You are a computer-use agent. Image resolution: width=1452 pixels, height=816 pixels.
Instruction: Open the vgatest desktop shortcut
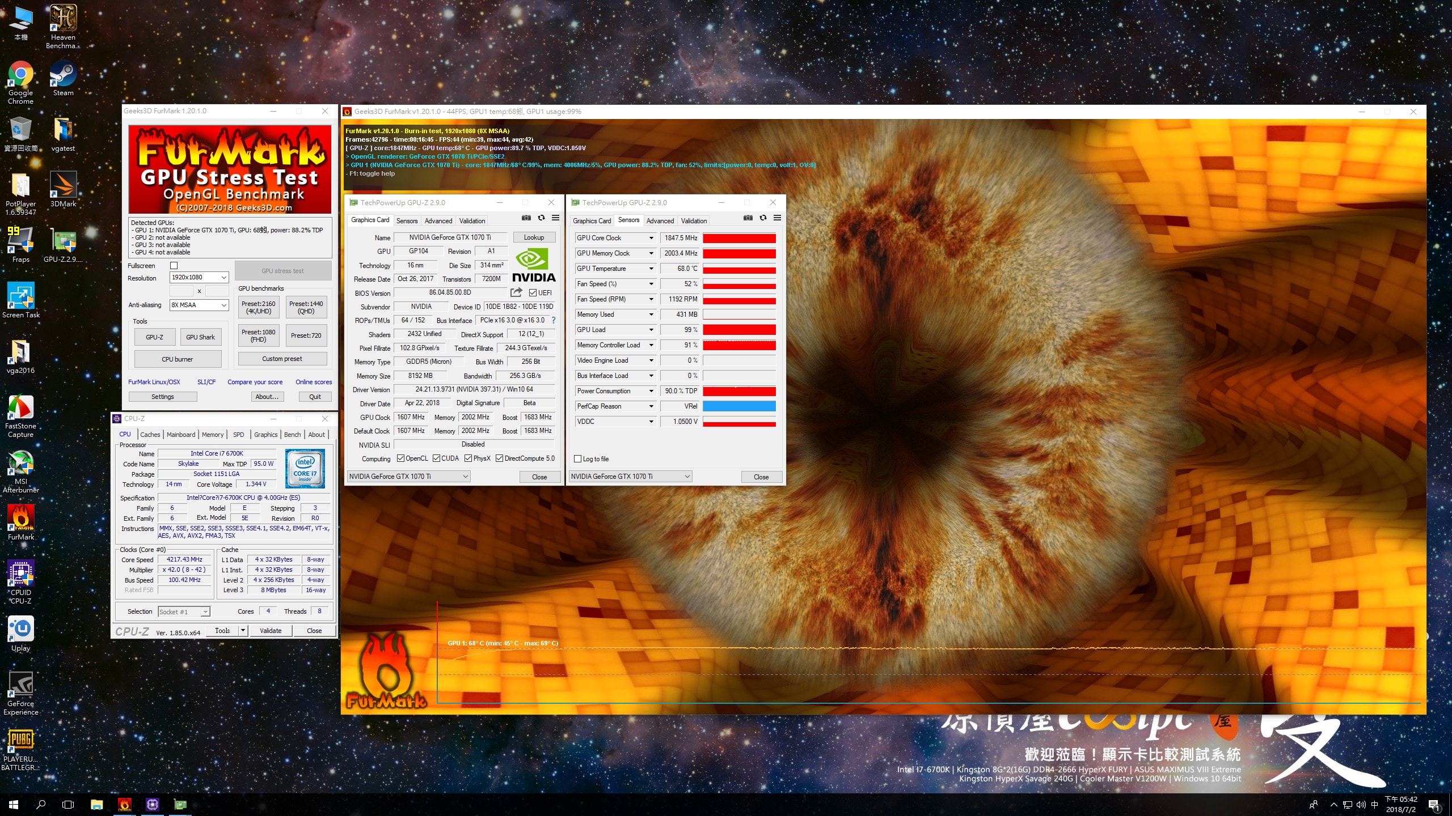(x=63, y=134)
